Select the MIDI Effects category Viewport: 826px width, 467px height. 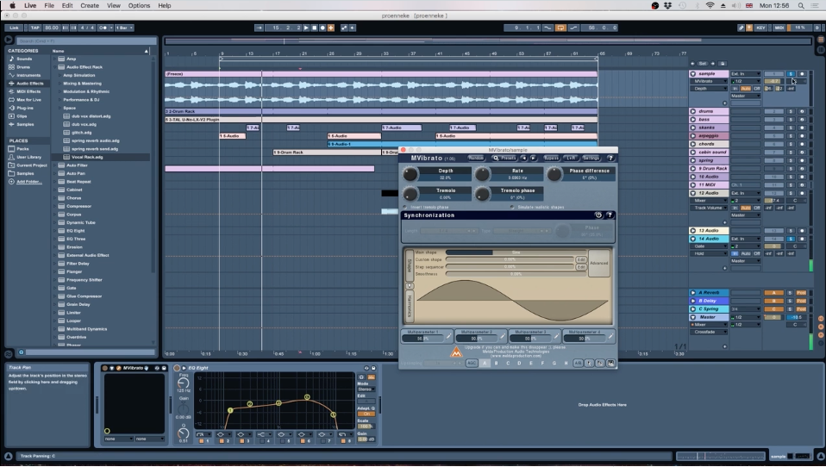[x=28, y=91]
